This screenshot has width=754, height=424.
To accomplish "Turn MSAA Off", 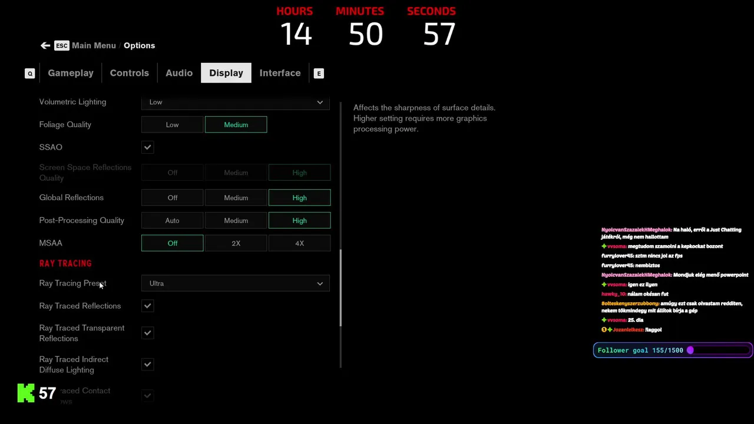I will coord(172,243).
